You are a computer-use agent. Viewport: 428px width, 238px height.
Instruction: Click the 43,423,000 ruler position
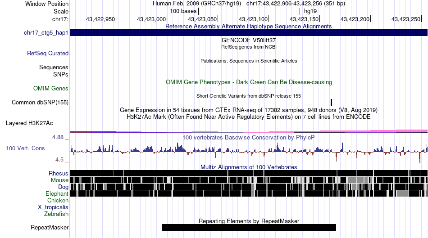point(151,19)
